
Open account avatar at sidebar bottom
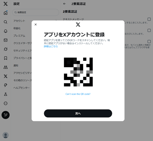pos(6,135)
